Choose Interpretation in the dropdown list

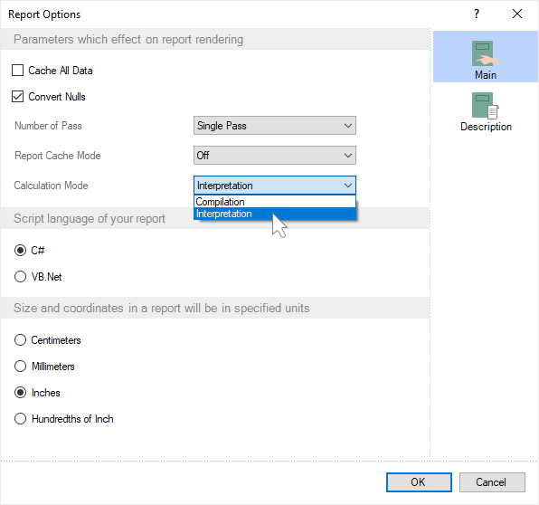(x=275, y=214)
